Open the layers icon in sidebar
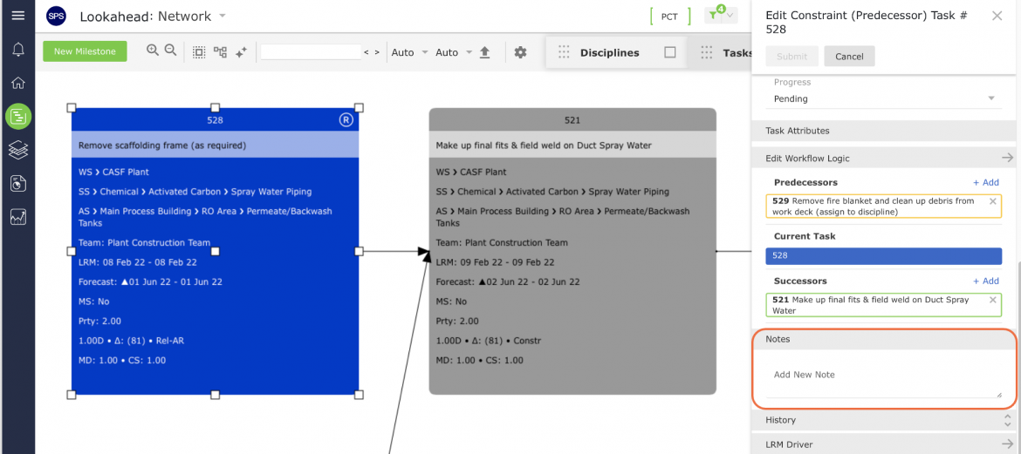Screen dimensions: 1021x454 tap(18, 150)
